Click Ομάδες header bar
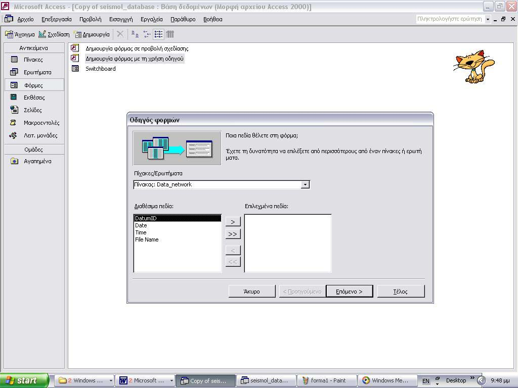This screenshot has width=518, height=388. click(x=34, y=150)
